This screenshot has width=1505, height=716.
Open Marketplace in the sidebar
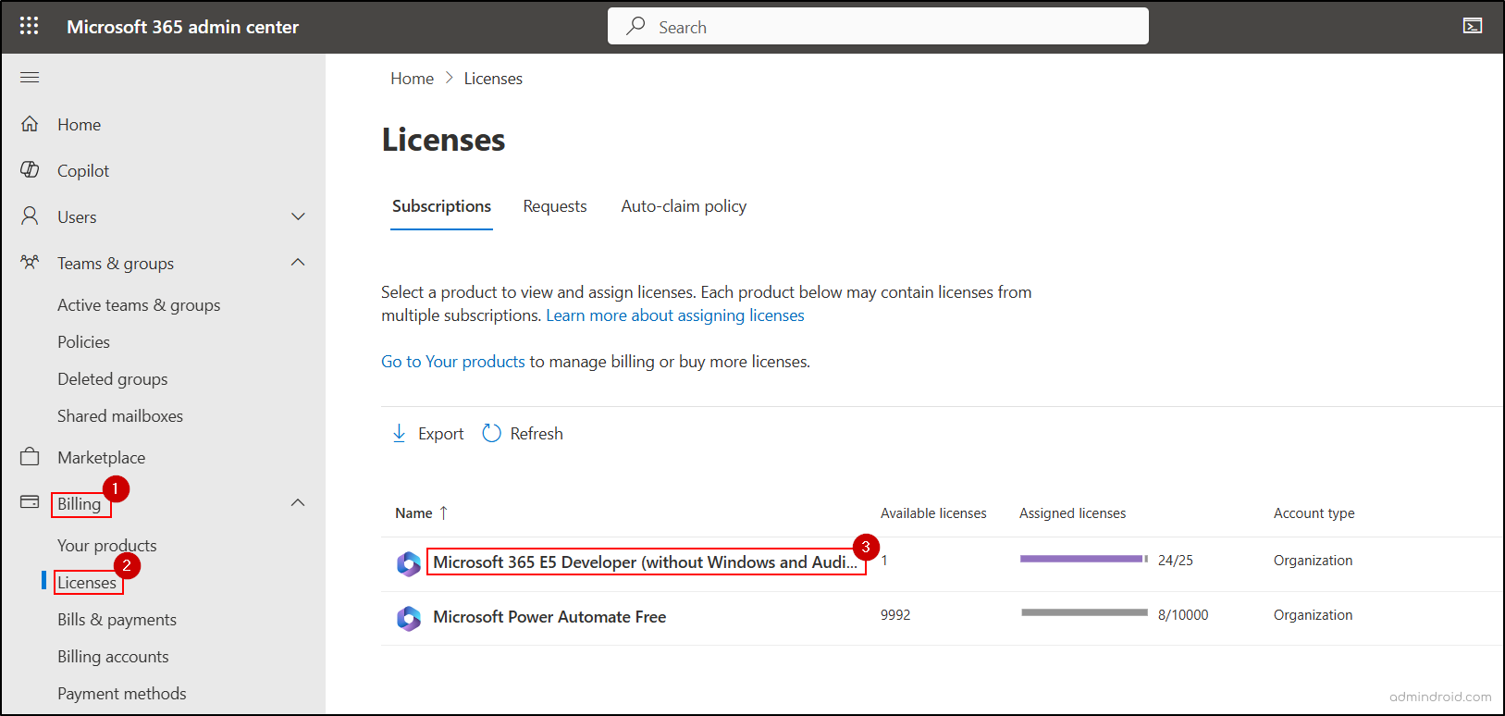101,457
